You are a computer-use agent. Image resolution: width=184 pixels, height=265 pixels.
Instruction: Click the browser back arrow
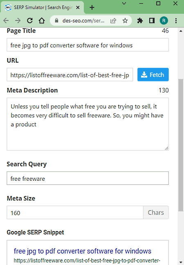tap(6, 20)
